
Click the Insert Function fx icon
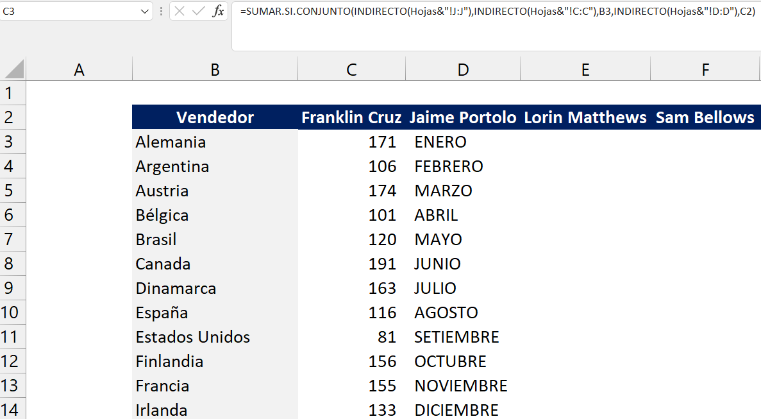[219, 11]
